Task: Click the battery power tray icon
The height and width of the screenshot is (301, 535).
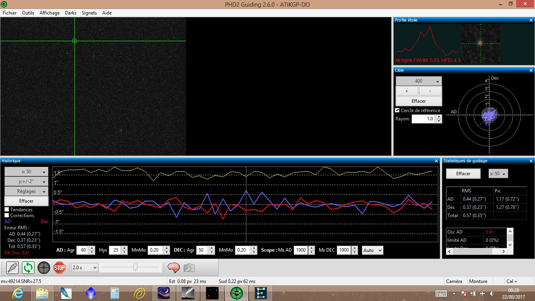Action: click(473, 294)
